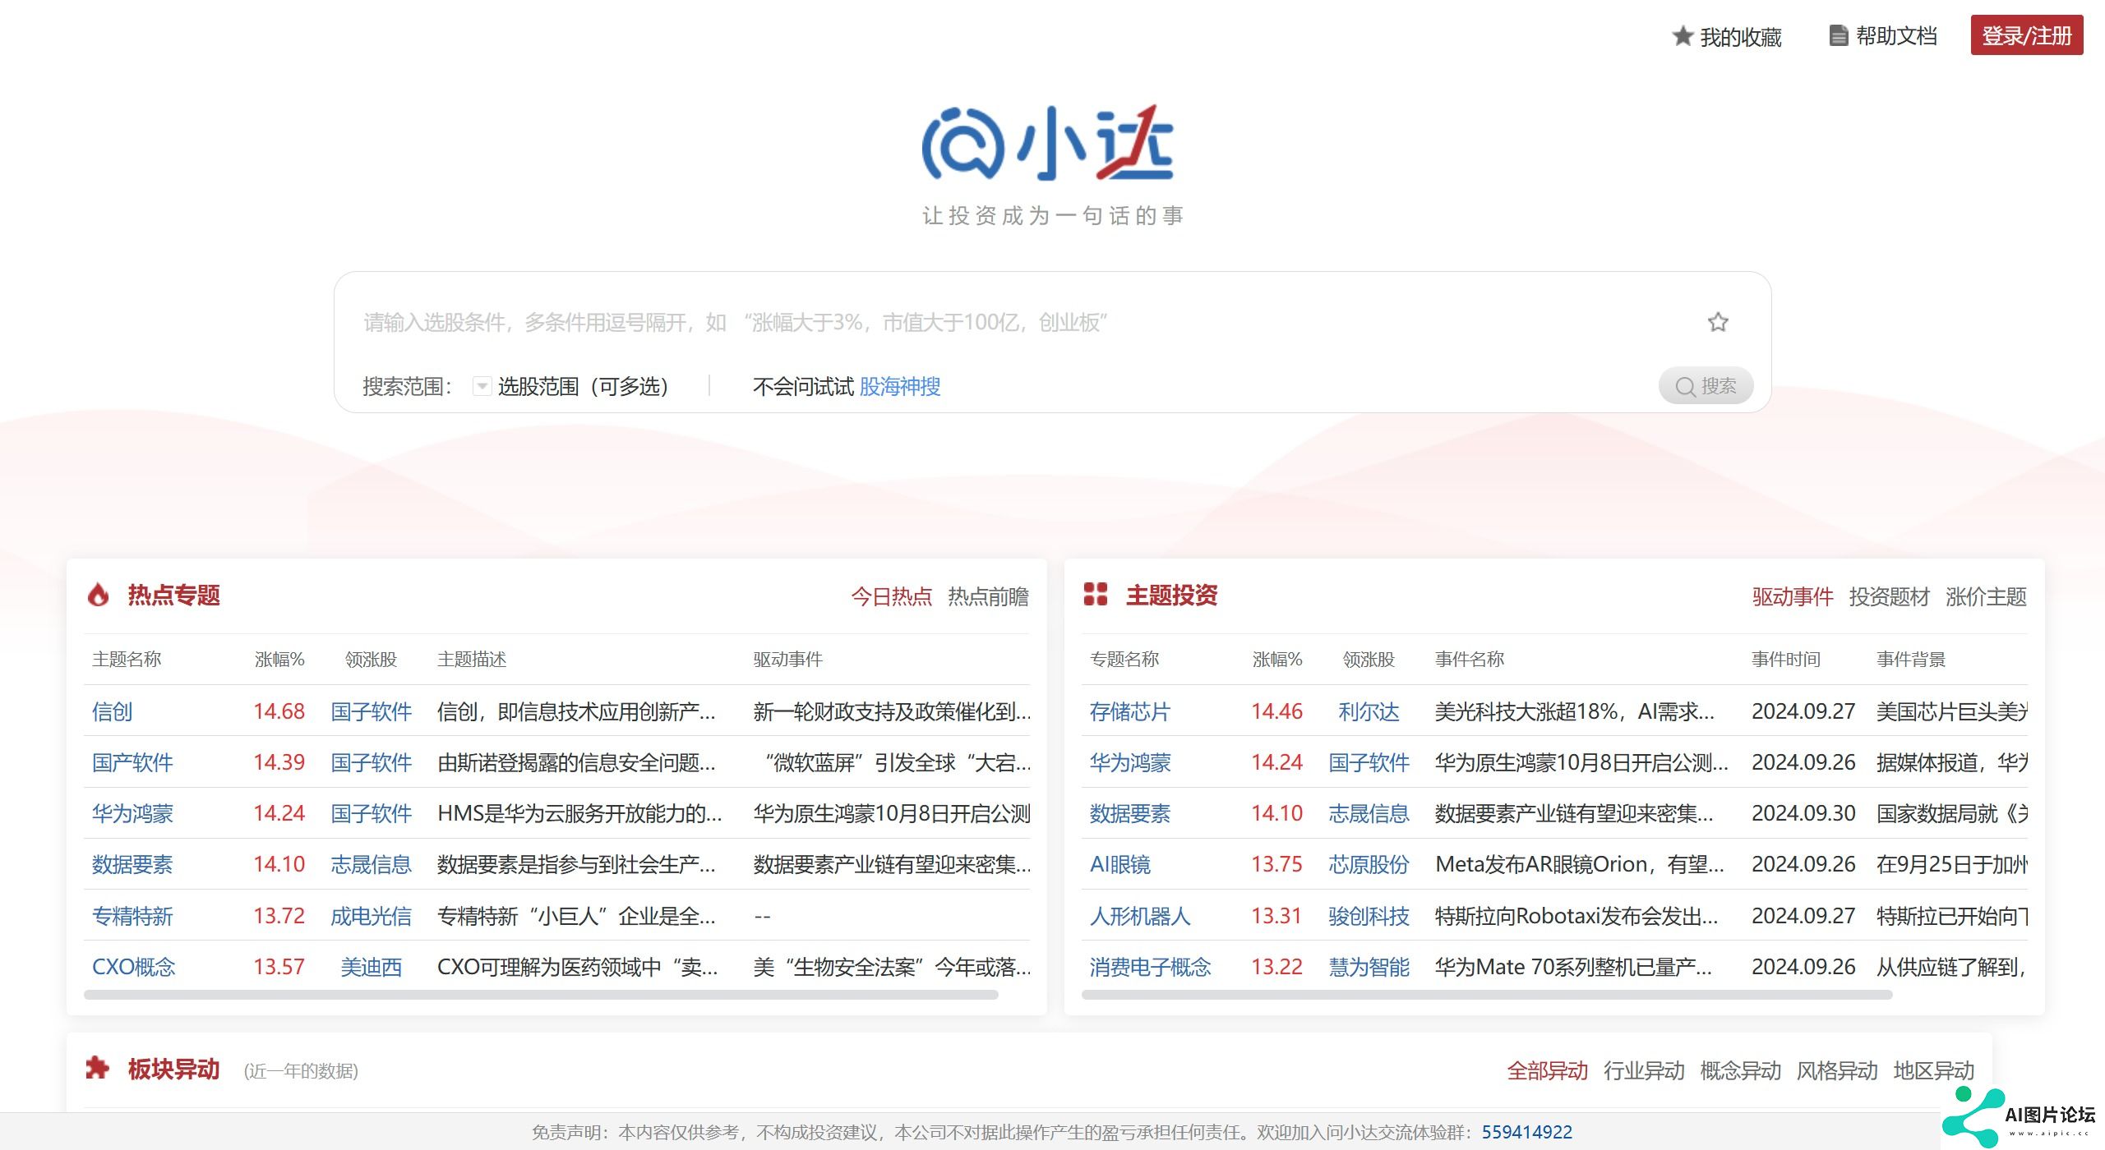Viewport: 2105px width, 1150px height.
Task: Click the favorite star in the search box
Action: click(x=1718, y=322)
